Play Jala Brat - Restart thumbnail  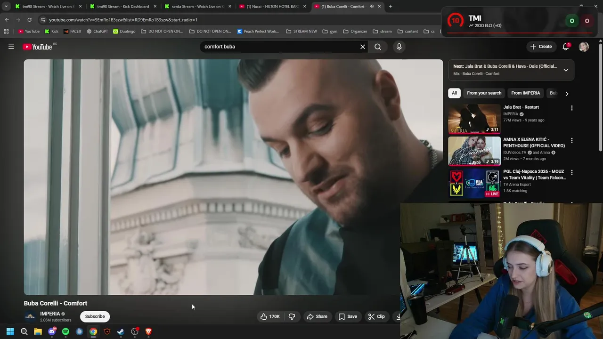point(474,119)
